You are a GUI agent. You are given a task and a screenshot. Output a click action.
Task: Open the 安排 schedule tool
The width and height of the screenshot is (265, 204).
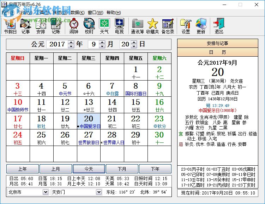coord(41,26)
